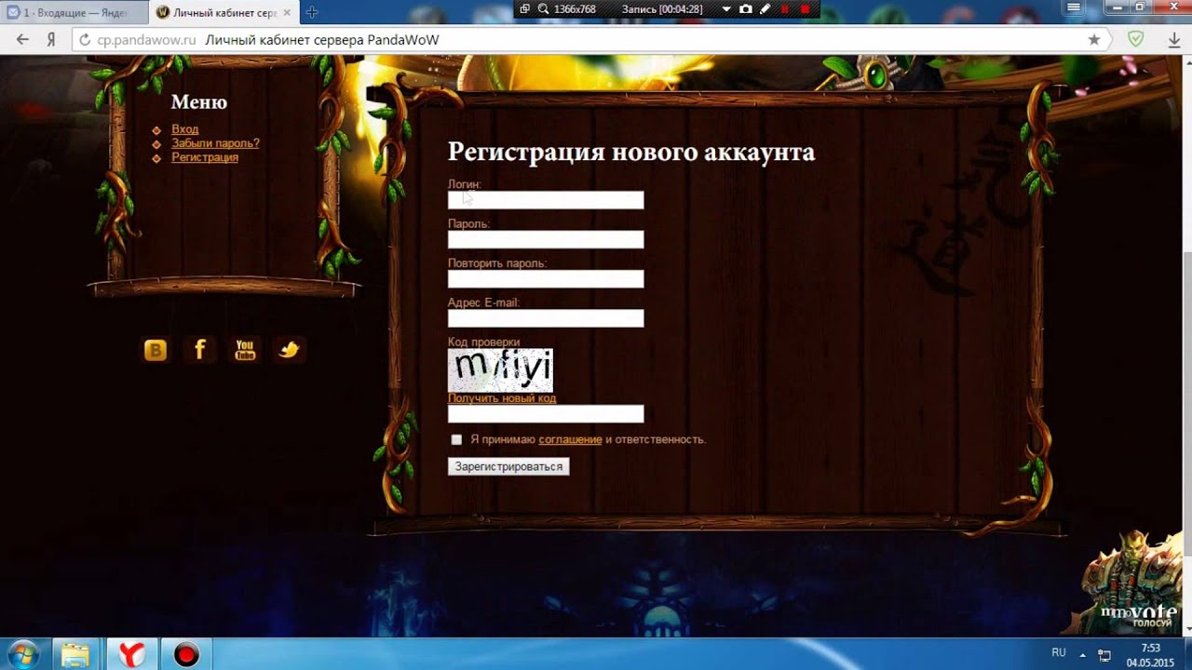
Task: Bookmark this page with the star icon
Action: [x=1094, y=40]
